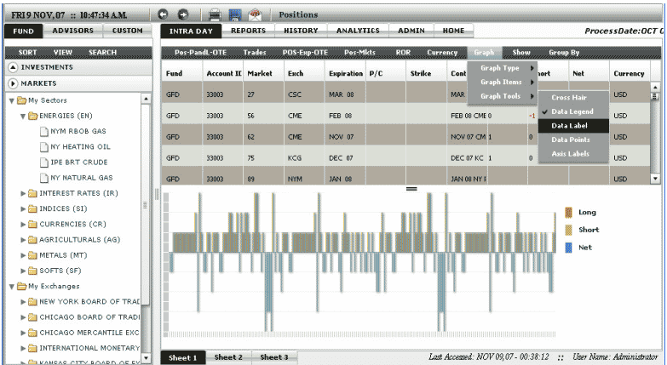
Task: Click the NYM RBOB GAS document icon
Action: pos(44,131)
